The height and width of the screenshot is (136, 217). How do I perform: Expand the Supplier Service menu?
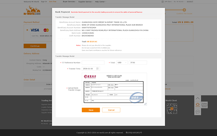click(86, 2)
